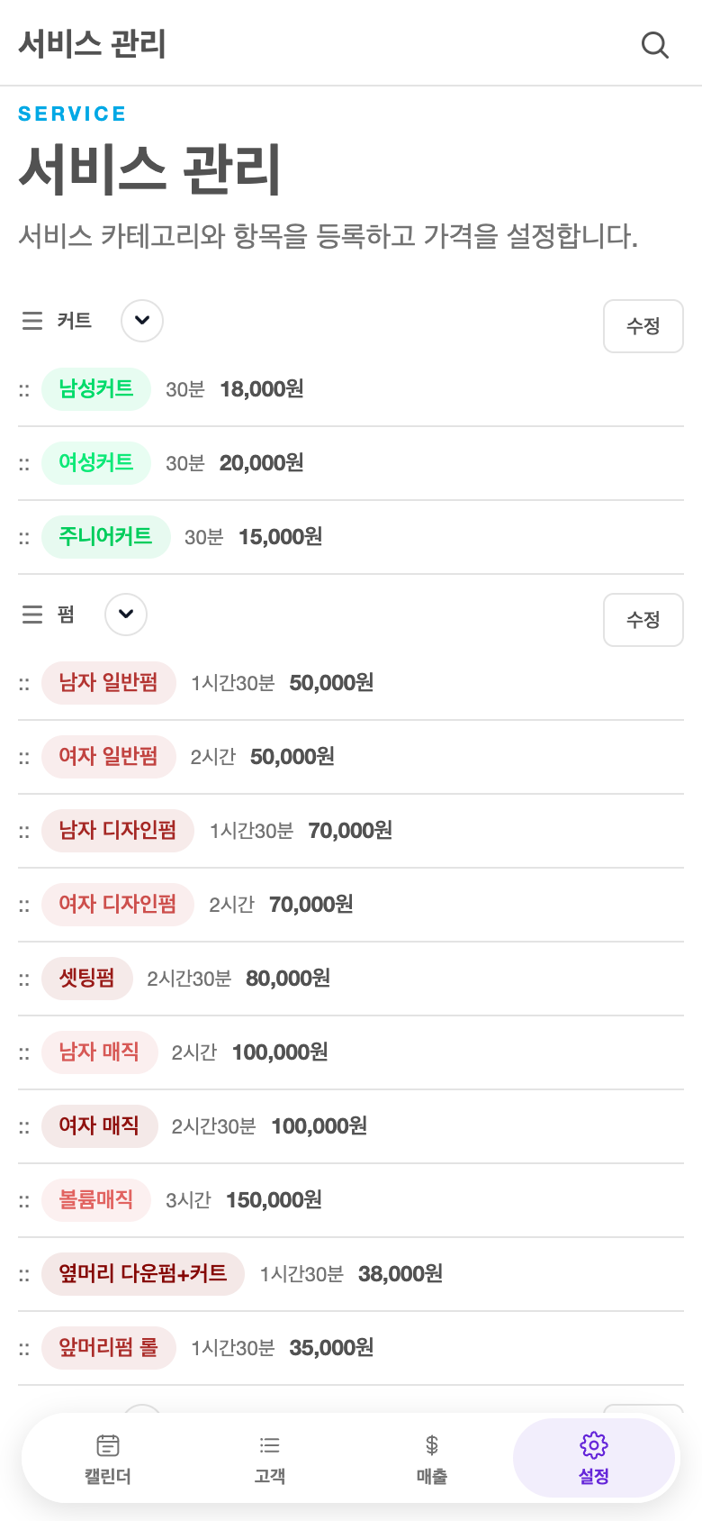Select the 남자 디자인펌 service tag
The image size is (702, 1521).
coord(118,831)
